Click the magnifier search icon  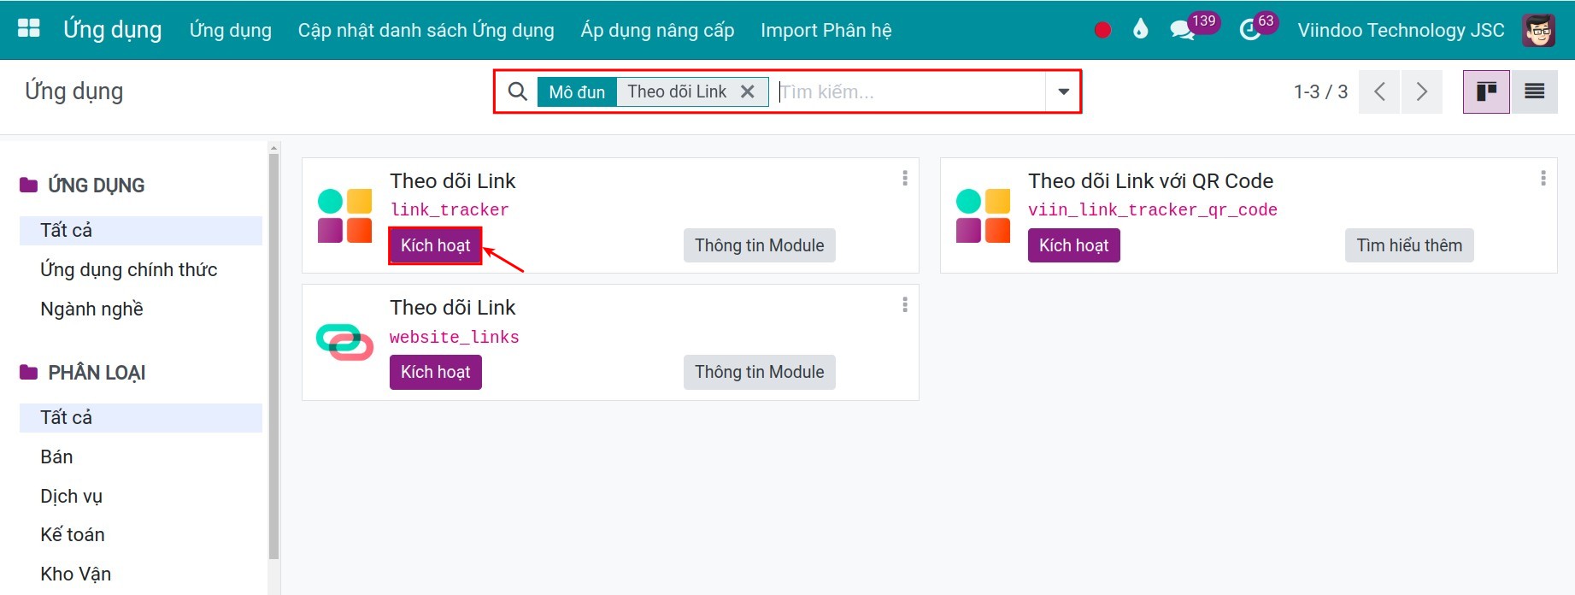[517, 91]
